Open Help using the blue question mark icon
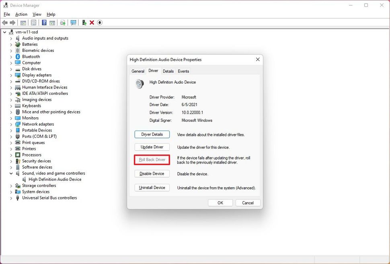The width and height of the screenshot is (390, 264). pyautogui.click(x=44, y=23)
